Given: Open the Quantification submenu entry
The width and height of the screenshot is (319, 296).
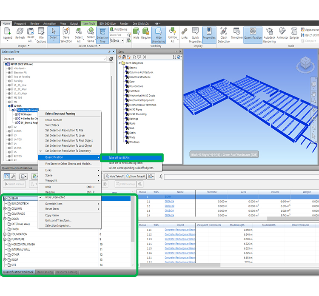Looking at the screenshot, I should [69, 157].
